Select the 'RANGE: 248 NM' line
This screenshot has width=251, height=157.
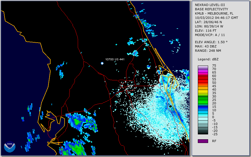pos(208,51)
